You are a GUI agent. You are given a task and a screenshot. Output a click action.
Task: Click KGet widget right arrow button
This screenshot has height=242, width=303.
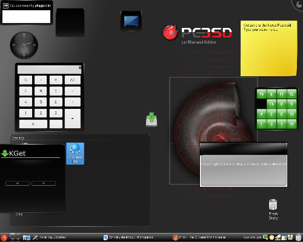44,183
